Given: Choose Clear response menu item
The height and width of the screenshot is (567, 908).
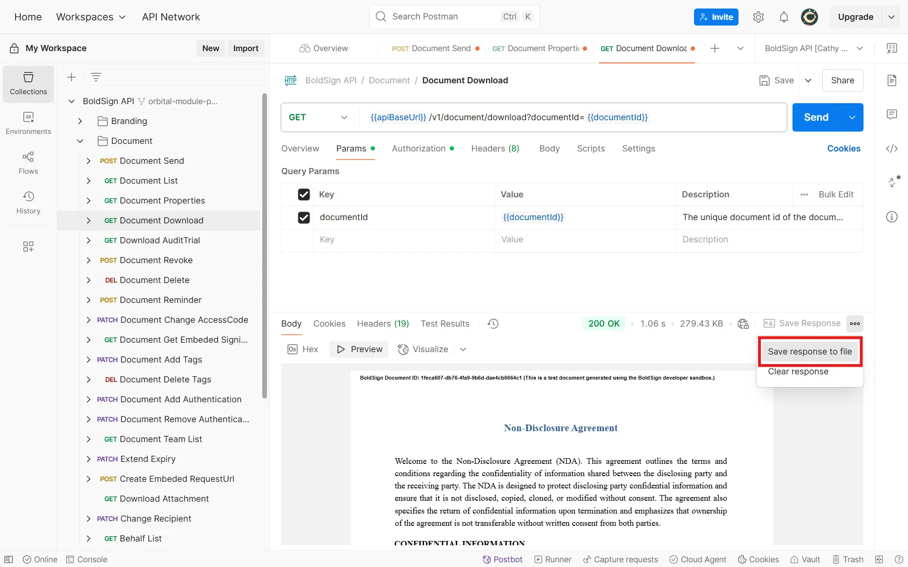Looking at the screenshot, I should pyautogui.click(x=798, y=372).
